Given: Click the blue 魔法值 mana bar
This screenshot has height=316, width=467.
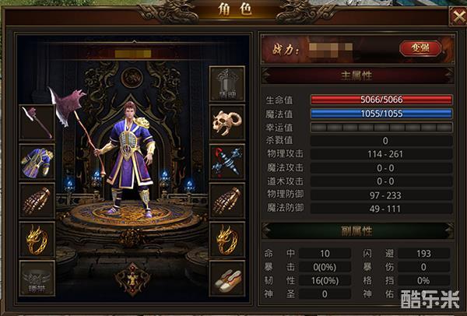Looking at the screenshot, I should point(381,114).
